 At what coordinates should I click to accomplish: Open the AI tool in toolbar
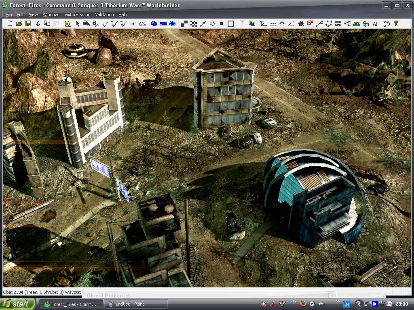click(375, 24)
